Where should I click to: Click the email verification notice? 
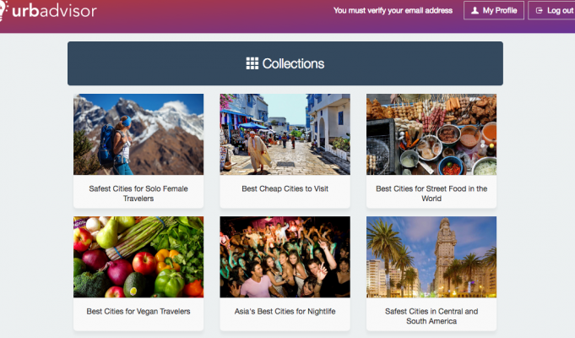394,11
